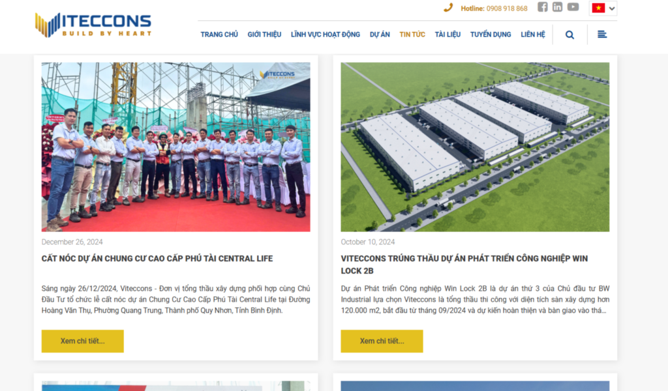Select the Vietnamese flag icon
The image size is (668, 391).
598,8
